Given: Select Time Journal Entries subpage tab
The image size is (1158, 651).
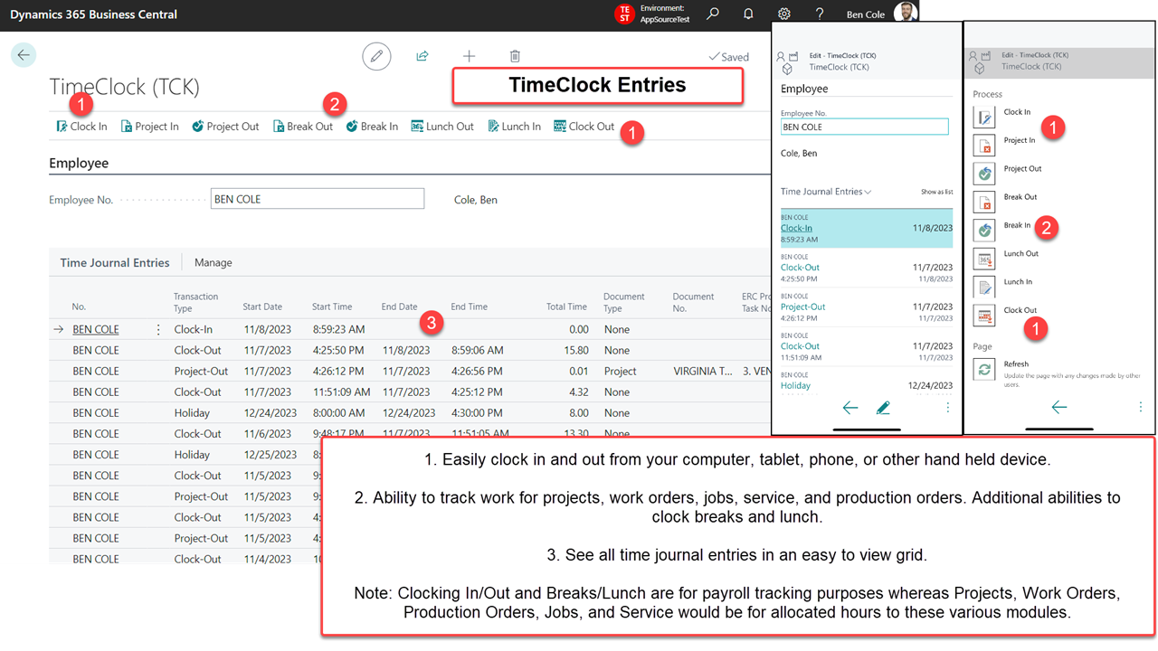Looking at the screenshot, I should [x=115, y=262].
